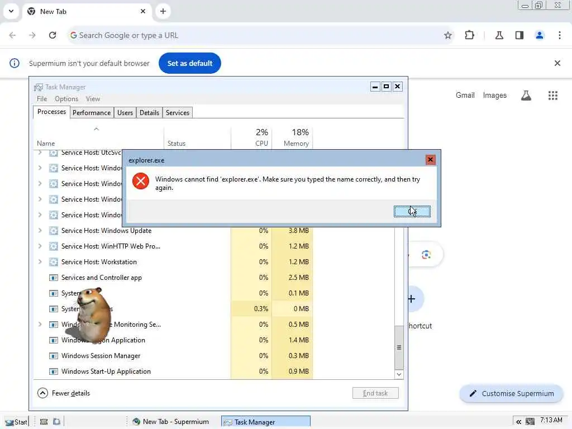Image resolution: width=572 pixels, height=429 pixels.
Task: Sort processes by CPU column
Action: [251, 137]
